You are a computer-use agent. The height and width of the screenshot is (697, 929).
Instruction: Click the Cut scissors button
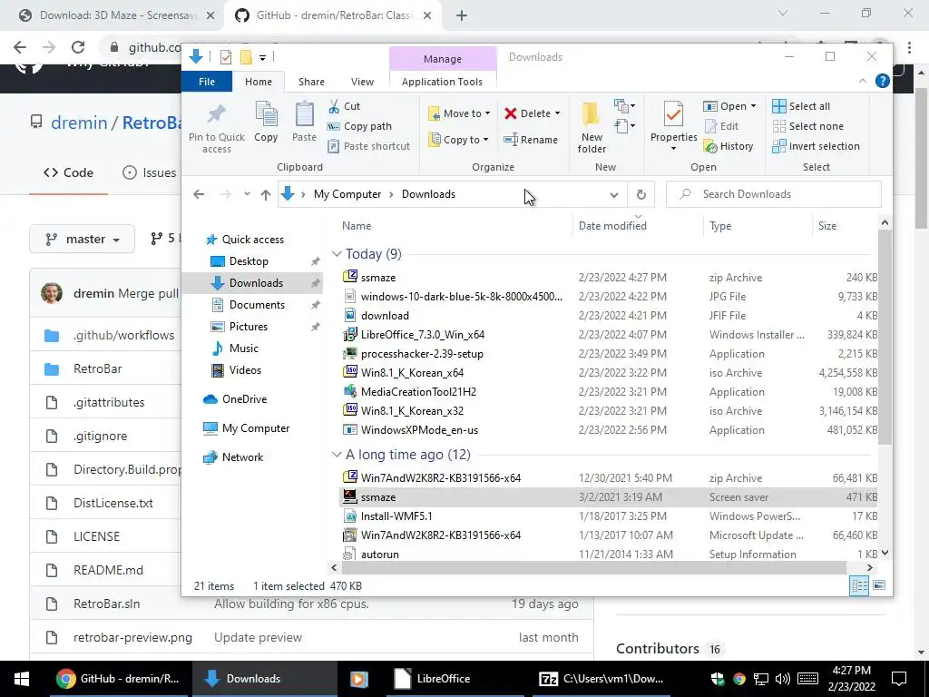coord(344,106)
